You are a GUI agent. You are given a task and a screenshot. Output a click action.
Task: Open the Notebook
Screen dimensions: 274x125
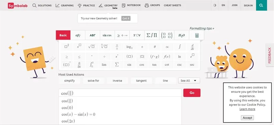coord(131,5)
